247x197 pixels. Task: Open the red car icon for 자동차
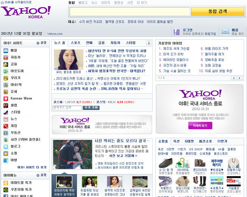(6, 58)
